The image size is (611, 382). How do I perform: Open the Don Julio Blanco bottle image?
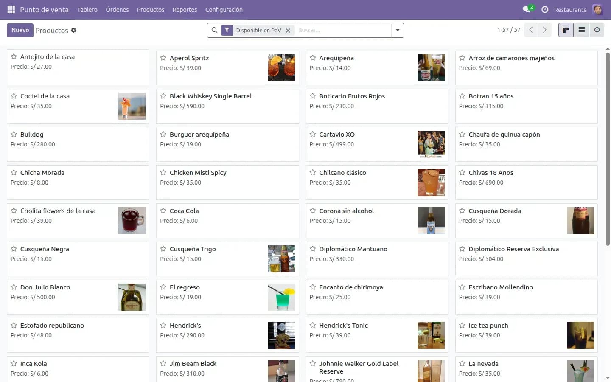tap(132, 297)
